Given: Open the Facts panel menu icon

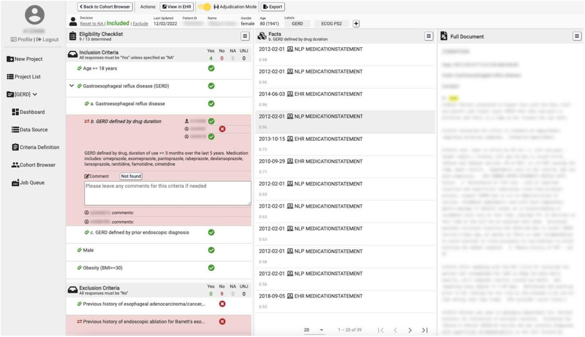Looking at the screenshot, I should point(429,36).
